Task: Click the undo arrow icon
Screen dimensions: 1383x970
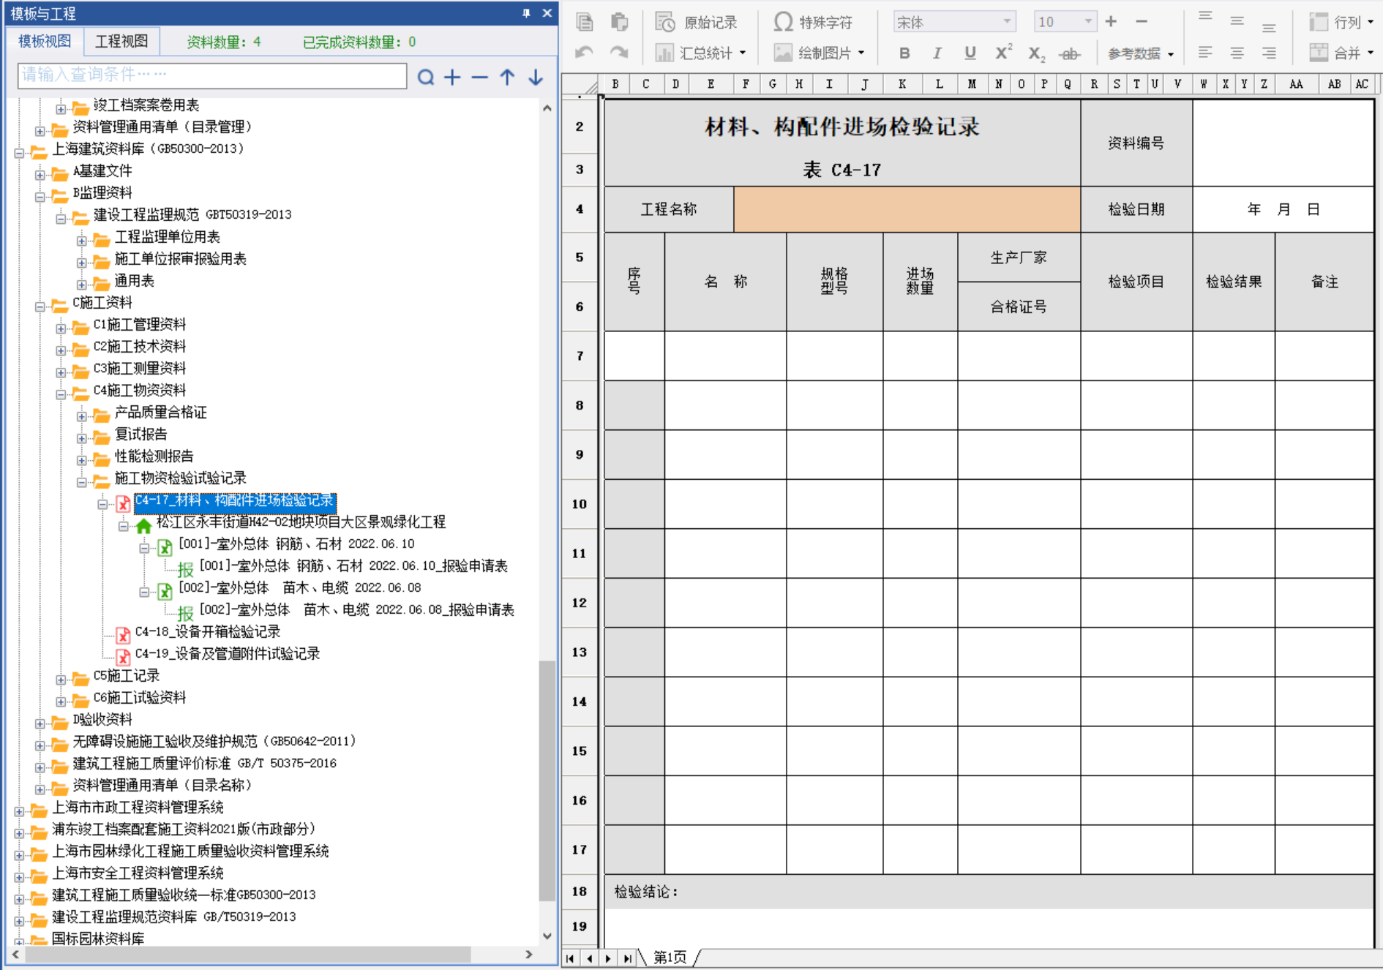Action: tap(584, 53)
